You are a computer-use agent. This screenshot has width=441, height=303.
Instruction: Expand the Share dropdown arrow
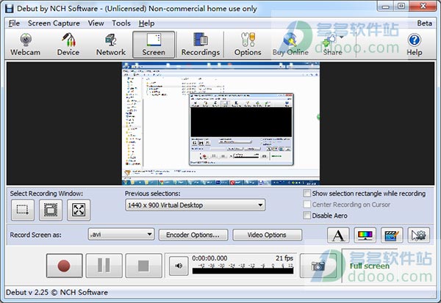[342, 37]
